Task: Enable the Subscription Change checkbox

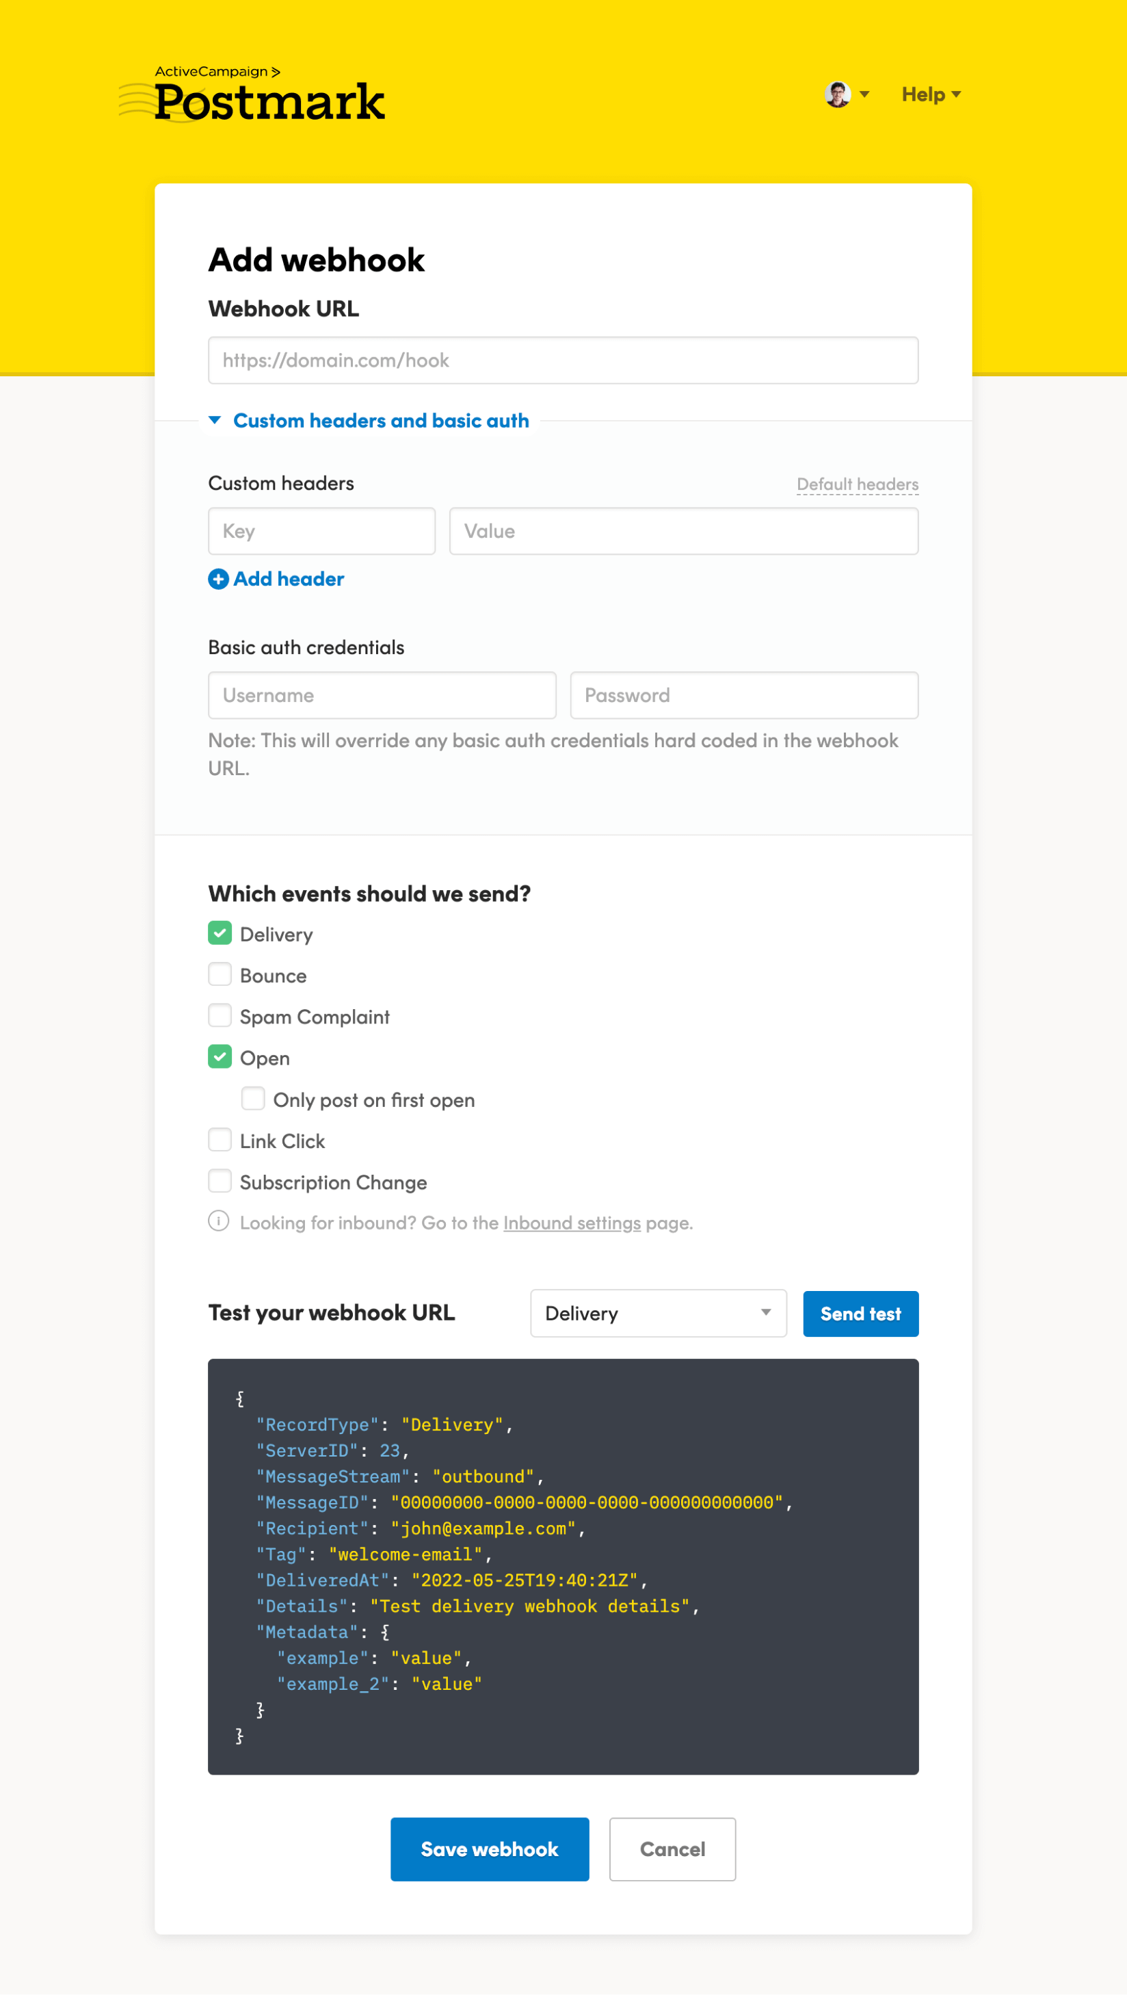Action: pos(220,1181)
